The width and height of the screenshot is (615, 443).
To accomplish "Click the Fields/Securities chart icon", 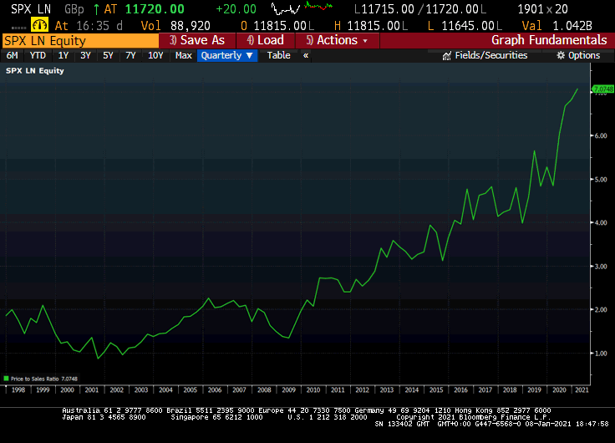I will [446, 56].
